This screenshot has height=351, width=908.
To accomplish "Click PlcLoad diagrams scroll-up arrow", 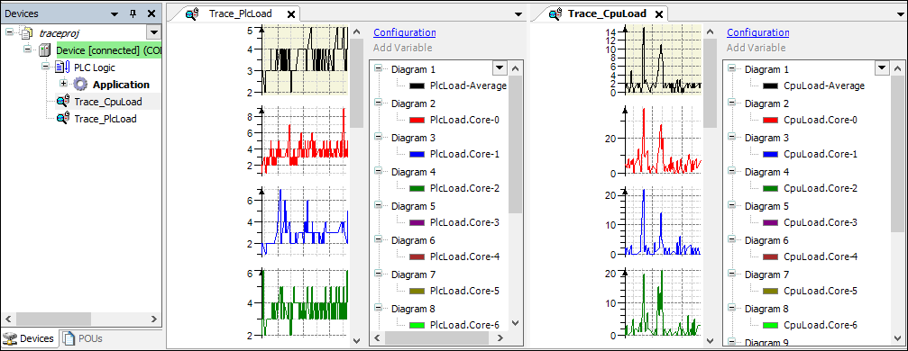I will point(357,32).
